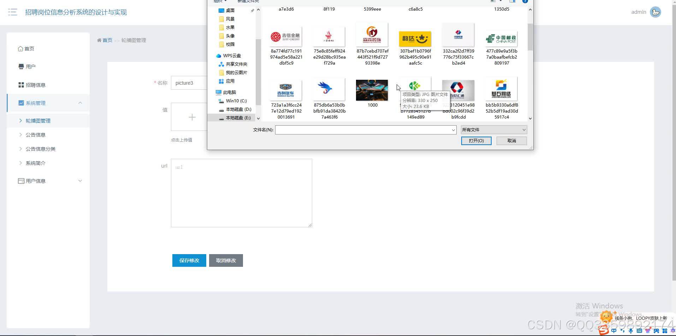Select the 吉利汽车 logo thumbnail
The height and width of the screenshot is (336, 676).
(286, 90)
